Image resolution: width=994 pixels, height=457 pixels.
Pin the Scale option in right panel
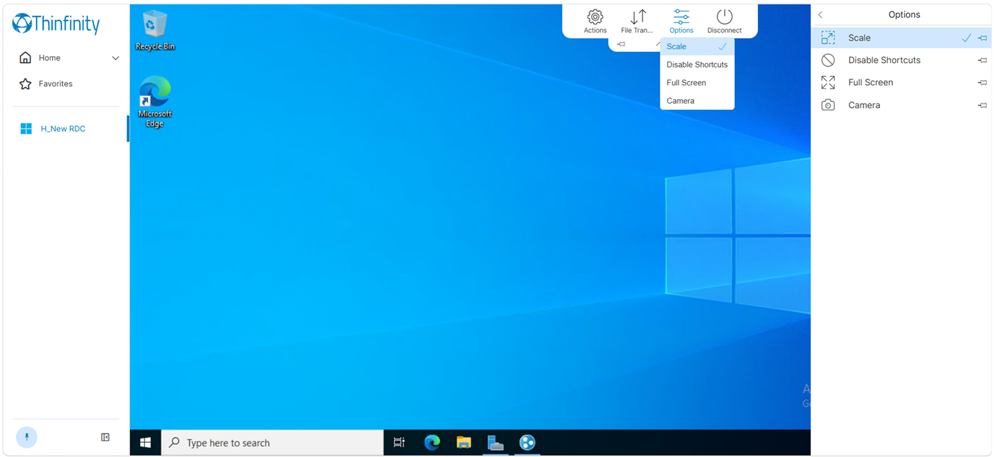click(x=982, y=38)
